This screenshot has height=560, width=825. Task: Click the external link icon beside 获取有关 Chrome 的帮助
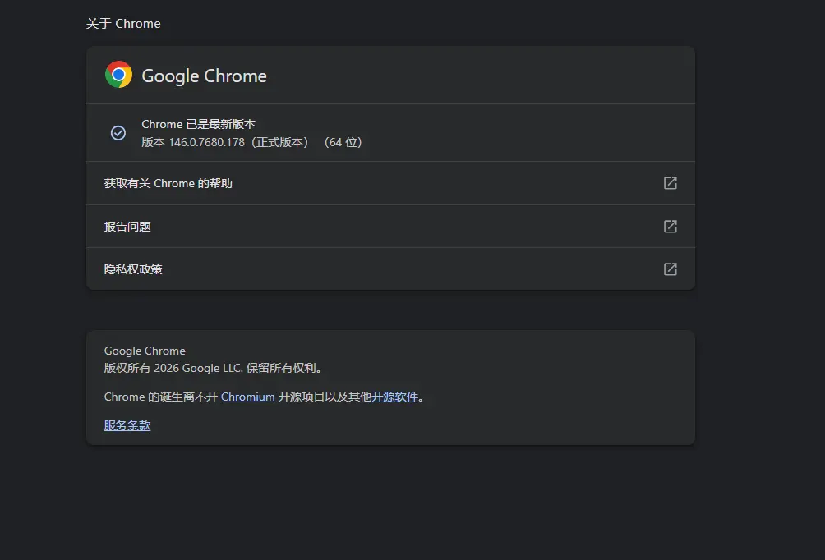670,183
